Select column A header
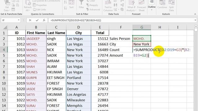This screenshot has width=198, height=111. tap(16, 27)
